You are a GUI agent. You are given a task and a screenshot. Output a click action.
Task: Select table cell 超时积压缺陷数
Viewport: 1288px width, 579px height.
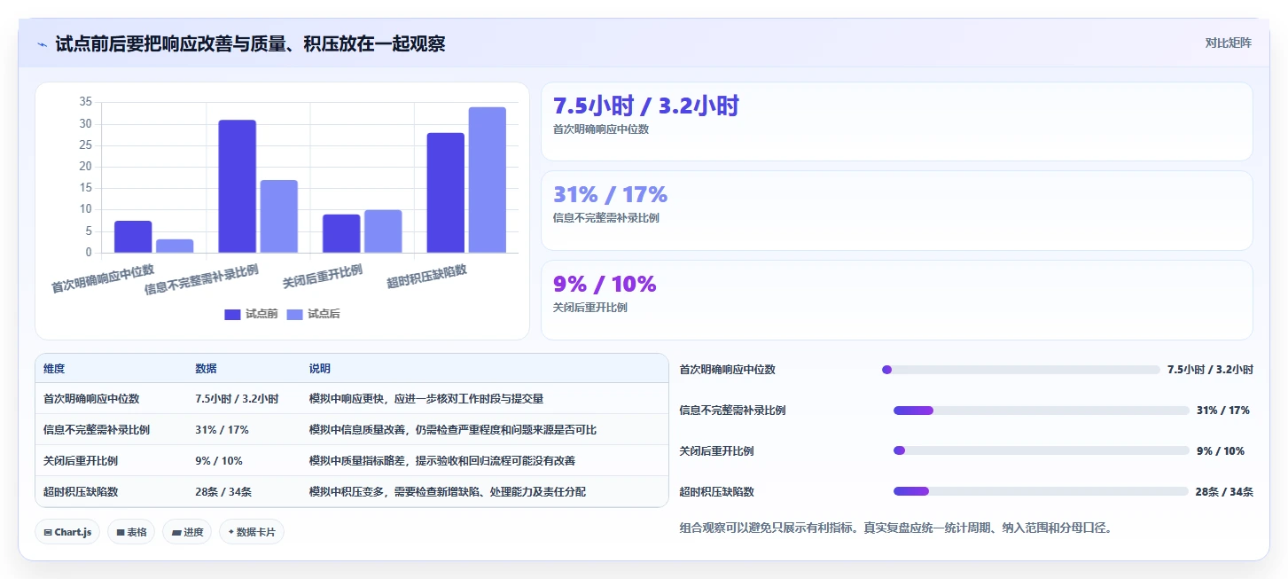pyautogui.click(x=81, y=492)
